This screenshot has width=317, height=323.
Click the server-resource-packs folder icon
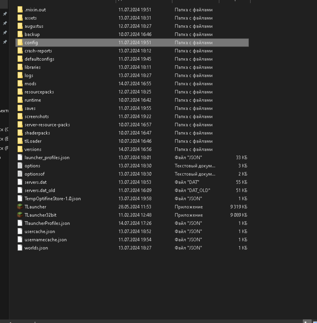tap(20, 125)
